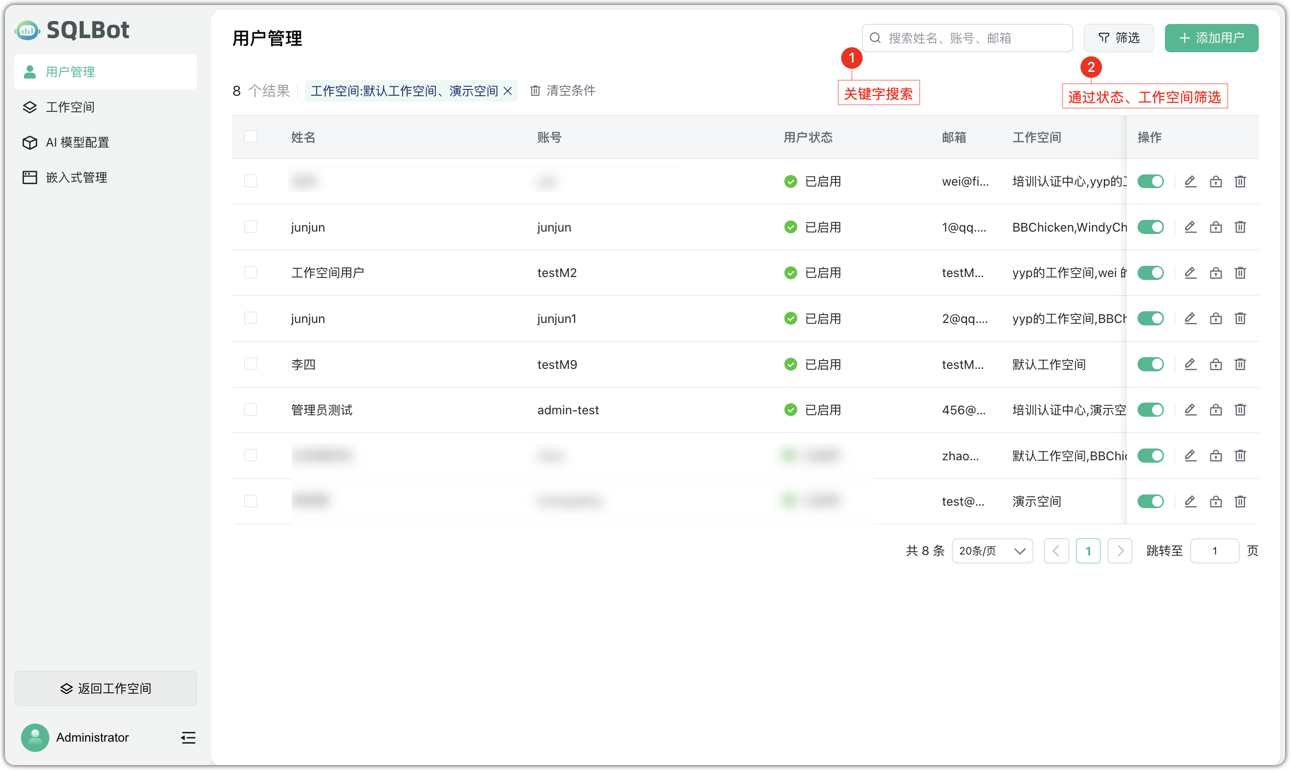
Task: Select all users with header checkbox
Action: pyautogui.click(x=251, y=136)
